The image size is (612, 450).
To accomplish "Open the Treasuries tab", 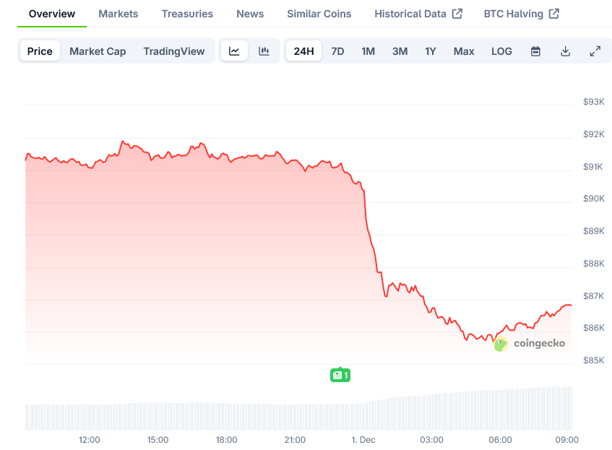I will 187,14.
